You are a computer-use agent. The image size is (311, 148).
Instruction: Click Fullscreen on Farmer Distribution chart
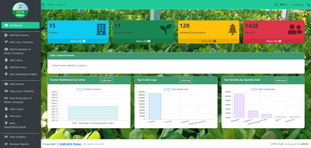pos(107,80)
